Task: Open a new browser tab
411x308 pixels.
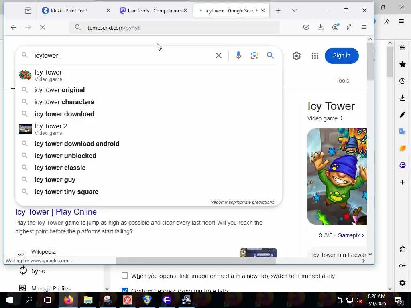Action: tap(278, 10)
